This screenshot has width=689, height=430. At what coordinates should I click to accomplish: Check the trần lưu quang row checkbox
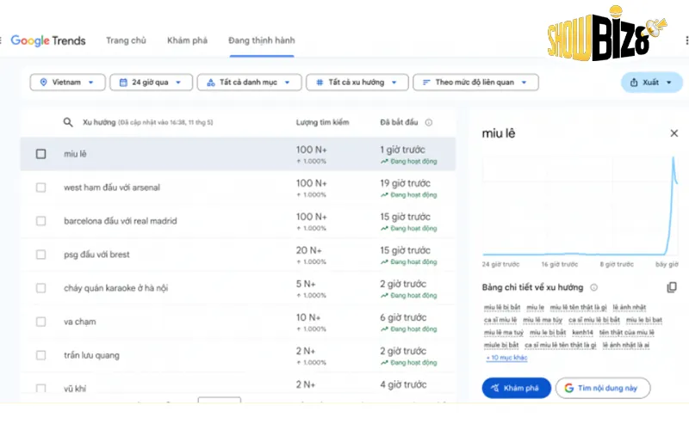point(40,355)
